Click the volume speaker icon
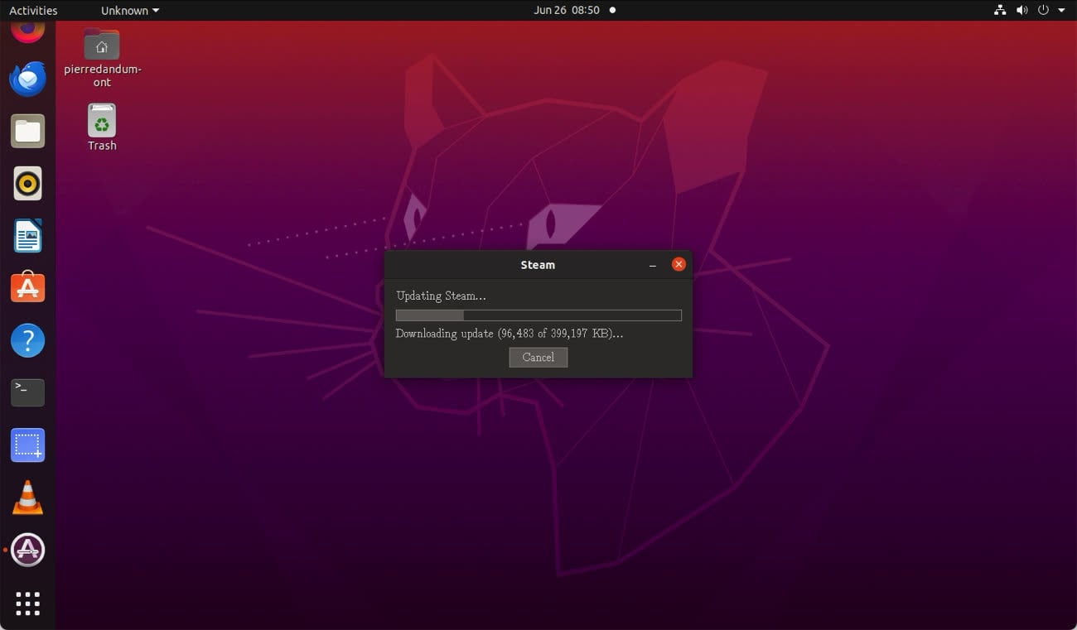Image resolution: width=1077 pixels, height=630 pixels. point(1021,11)
